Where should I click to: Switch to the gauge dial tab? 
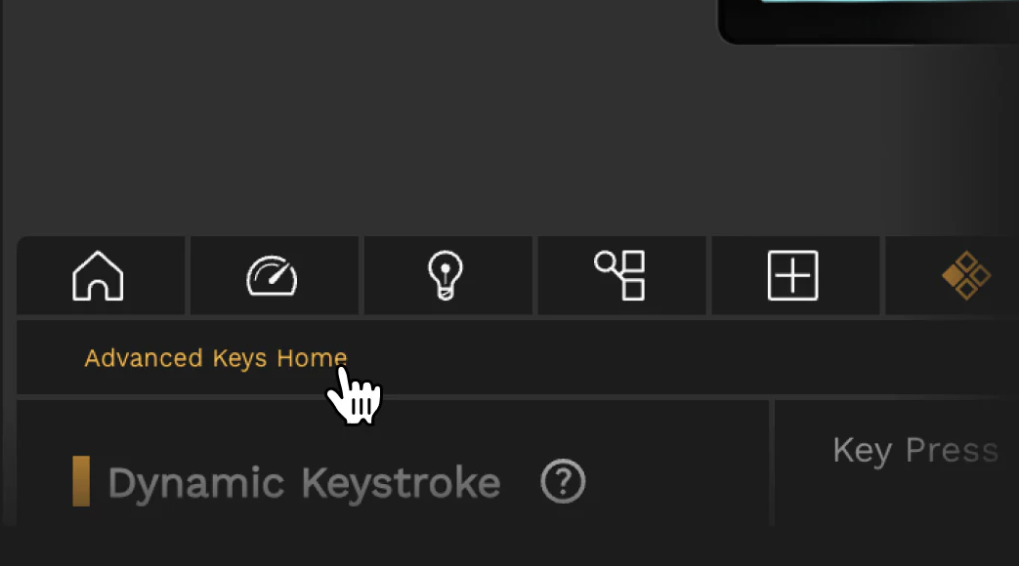click(x=275, y=276)
